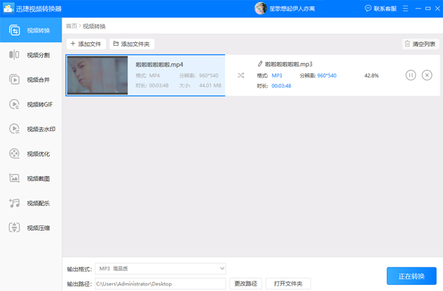
Task: Open 视频转换 in the sidebar
Action: (30, 30)
